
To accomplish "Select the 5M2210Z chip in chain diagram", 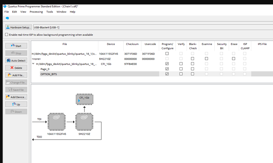I will 84,122.
